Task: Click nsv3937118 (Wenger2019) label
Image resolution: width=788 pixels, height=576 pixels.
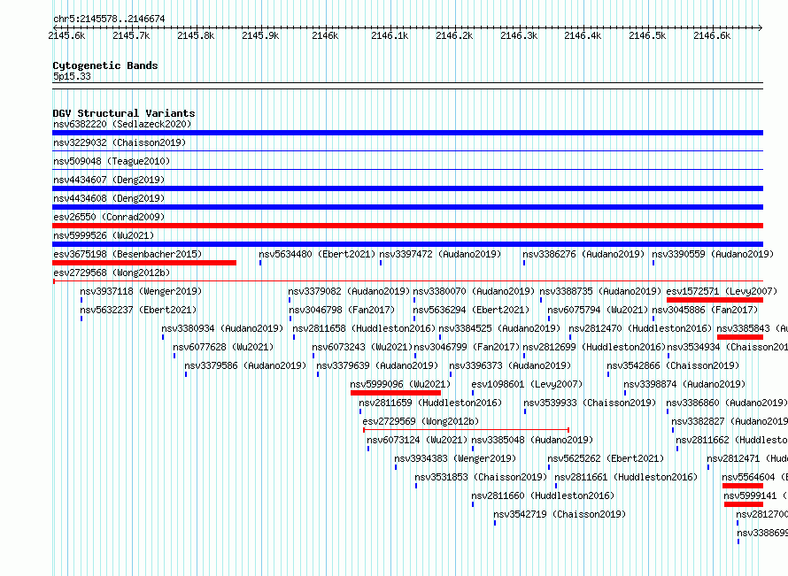Action: tap(141, 291)
